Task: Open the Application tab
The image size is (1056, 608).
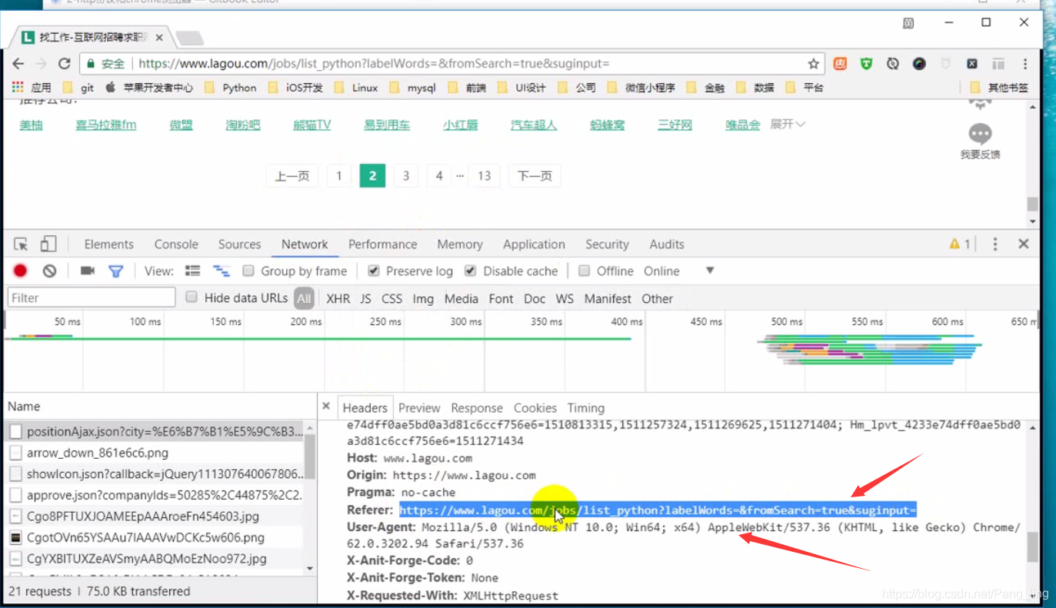Action: (x=534, y=244)
